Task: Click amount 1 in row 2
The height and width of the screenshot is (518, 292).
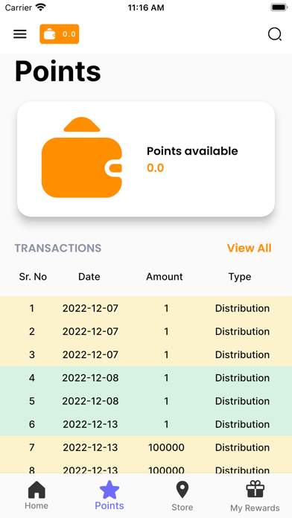Action: tap(166, 331)
